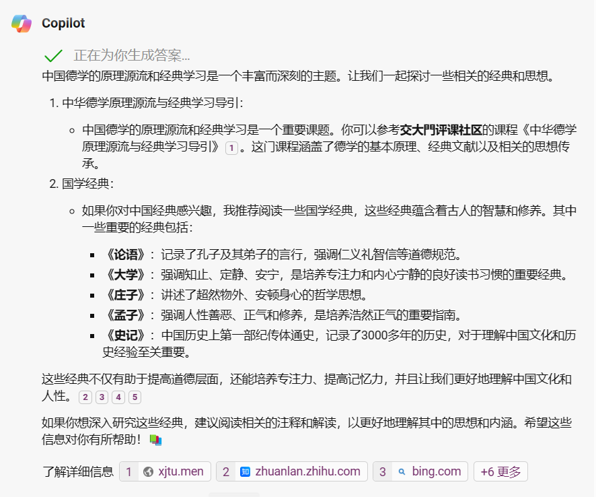Click the Copilot logo icon

pyautogui.click(x=22, y=24)
